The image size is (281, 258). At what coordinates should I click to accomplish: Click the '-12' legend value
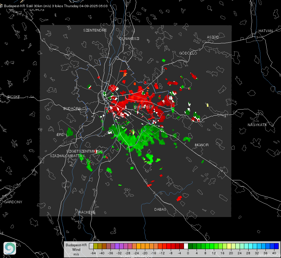point(162,253)
